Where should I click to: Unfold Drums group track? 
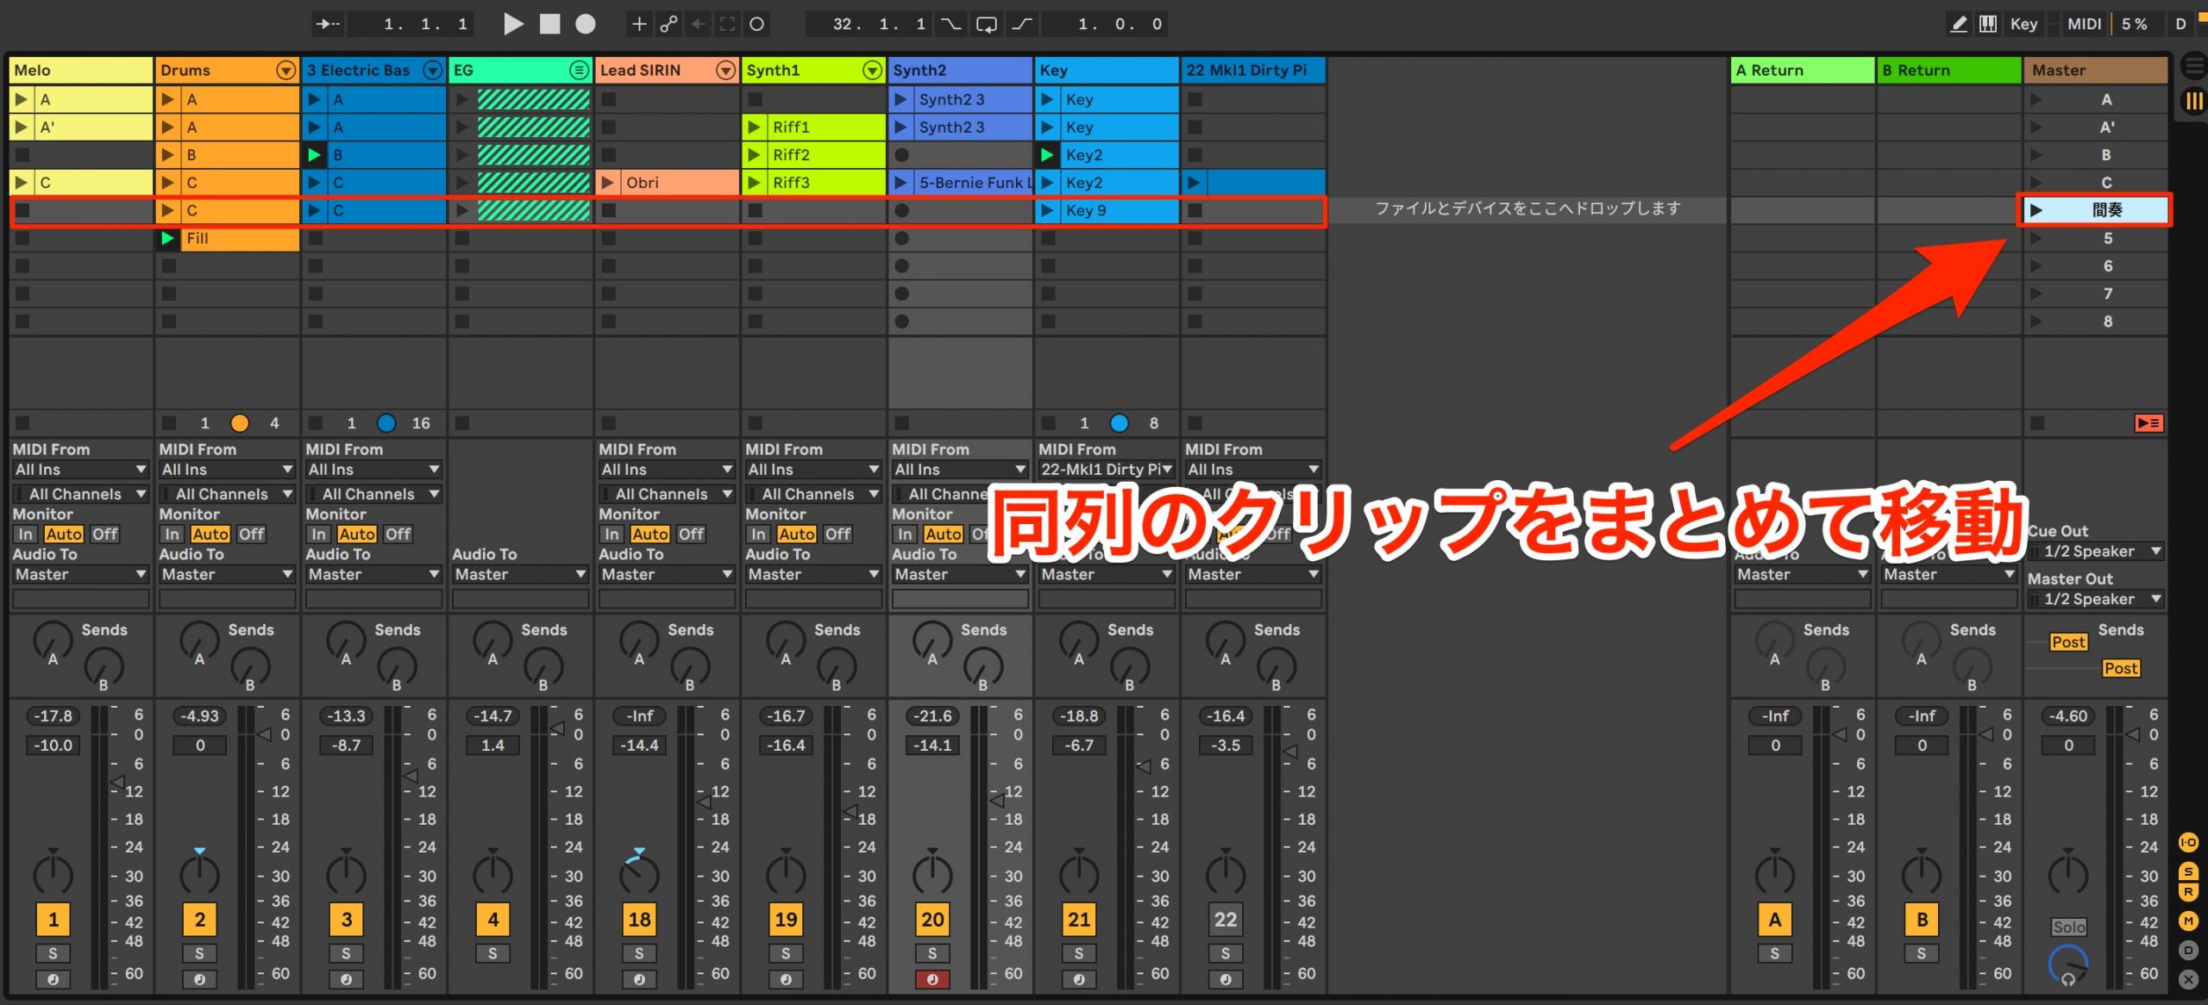(x=285, y=71)
